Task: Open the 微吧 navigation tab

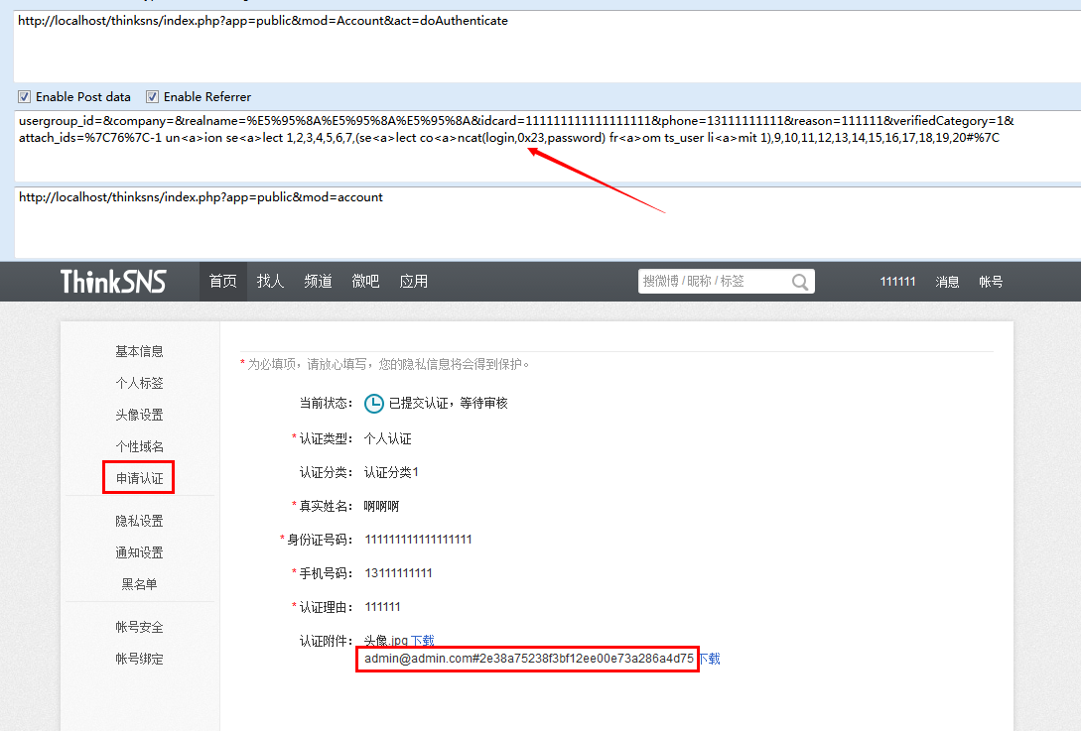Action: click(365, 281)
